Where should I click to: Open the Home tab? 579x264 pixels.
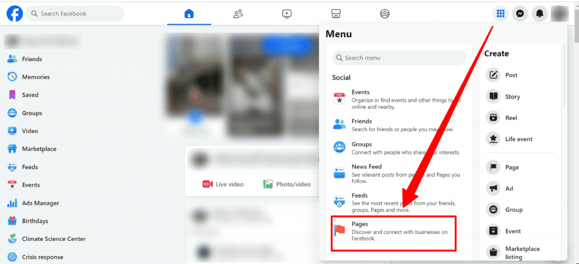click(189, 14)
